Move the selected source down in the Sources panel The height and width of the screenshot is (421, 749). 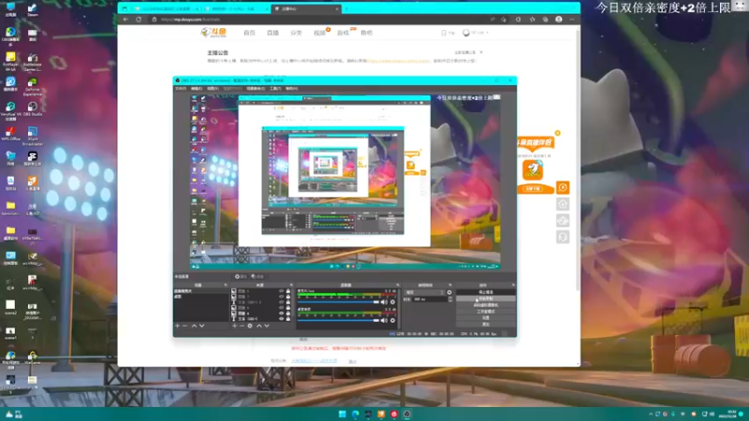267,326
